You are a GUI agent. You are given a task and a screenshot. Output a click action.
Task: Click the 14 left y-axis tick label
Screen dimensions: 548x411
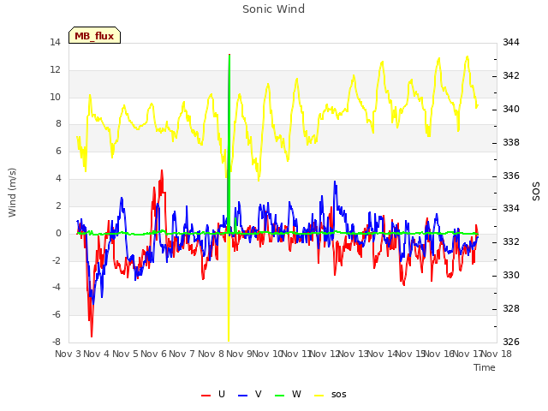point(55,43)
